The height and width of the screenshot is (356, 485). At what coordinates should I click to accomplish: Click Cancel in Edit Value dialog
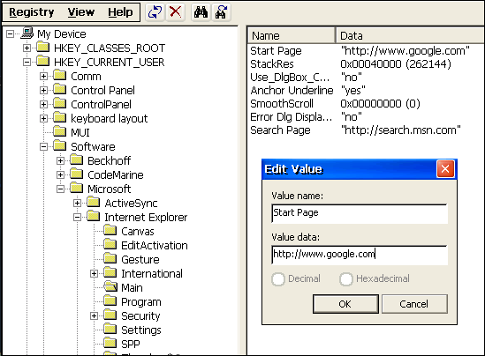pos(414,304)
